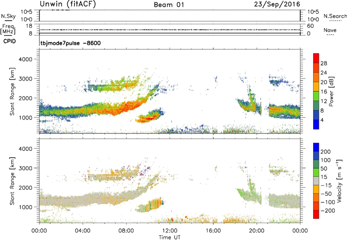Select the "60" Nave axis tick label
The height and width of the screenshot is (240, 347).
coord(310,26)
